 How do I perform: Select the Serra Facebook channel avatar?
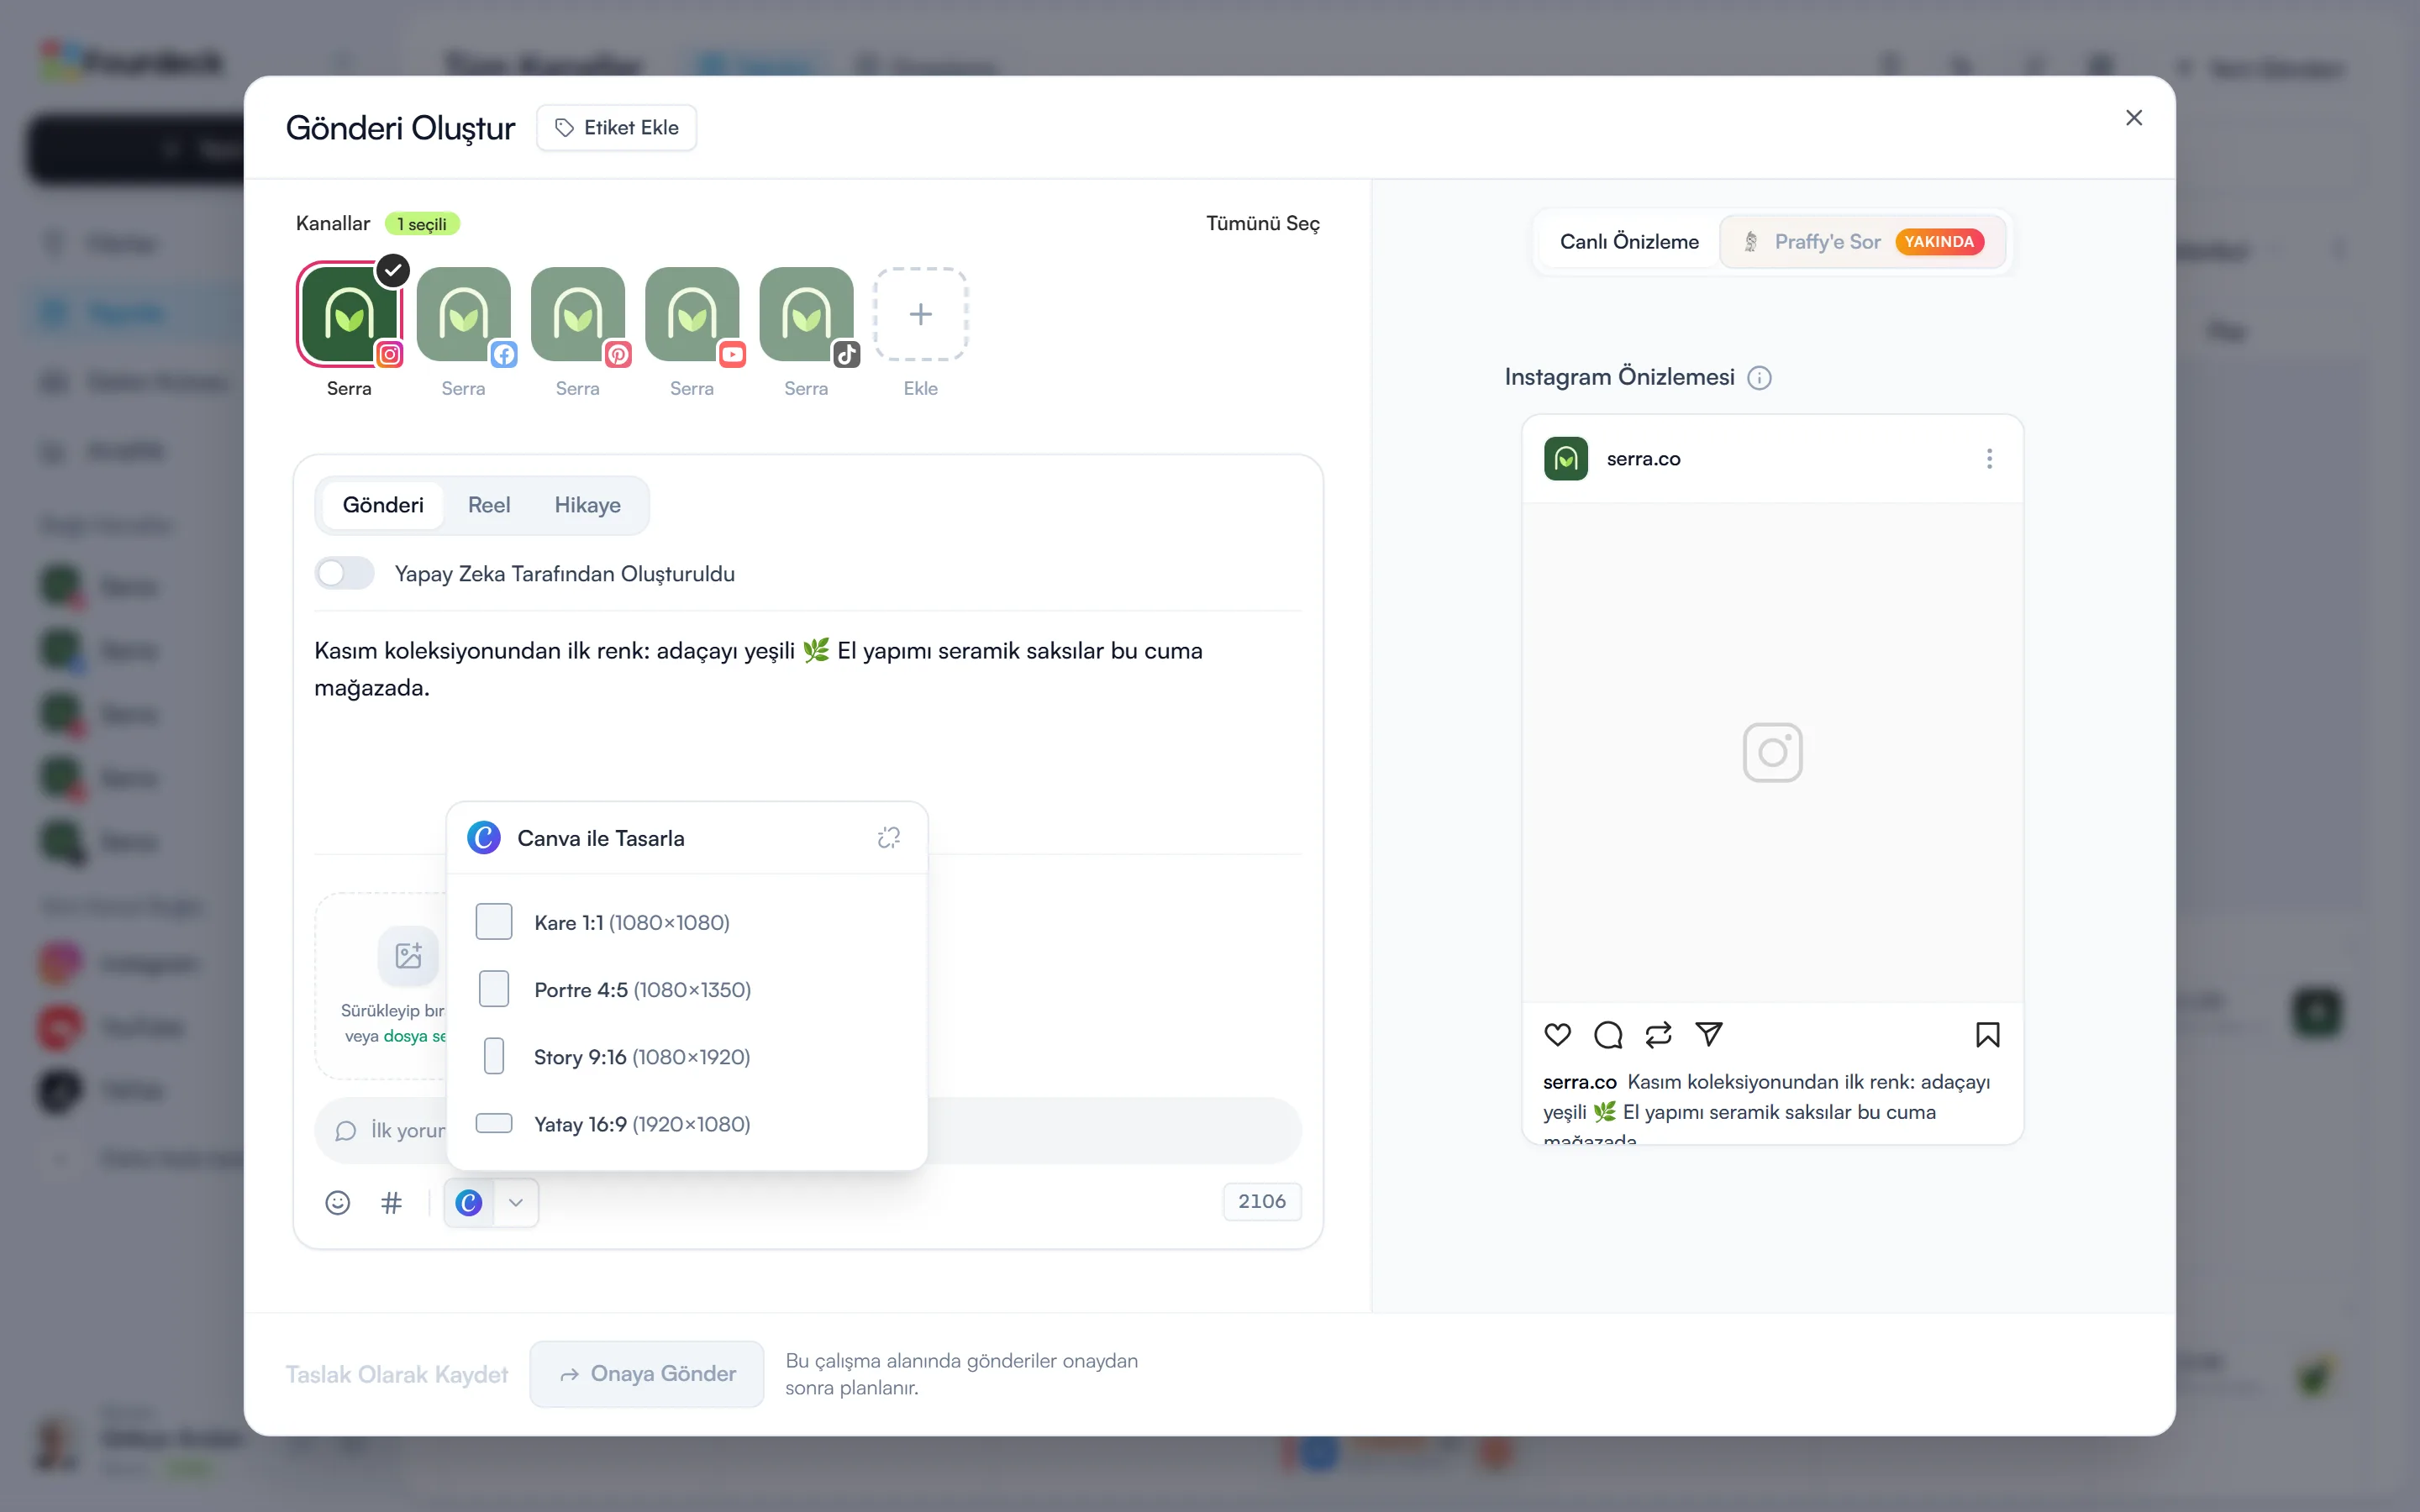[463, 314]
